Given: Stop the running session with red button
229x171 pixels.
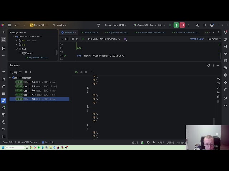Looking at the screenshot, I should point(182,25).
